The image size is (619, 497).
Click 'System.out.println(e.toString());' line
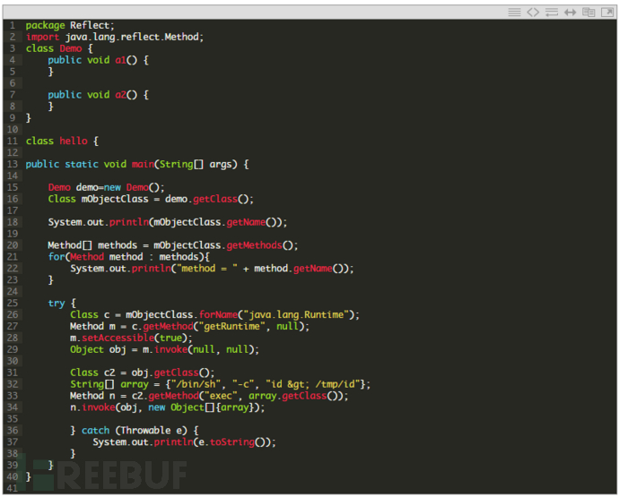pyautogui.click(x=185, y=442)
